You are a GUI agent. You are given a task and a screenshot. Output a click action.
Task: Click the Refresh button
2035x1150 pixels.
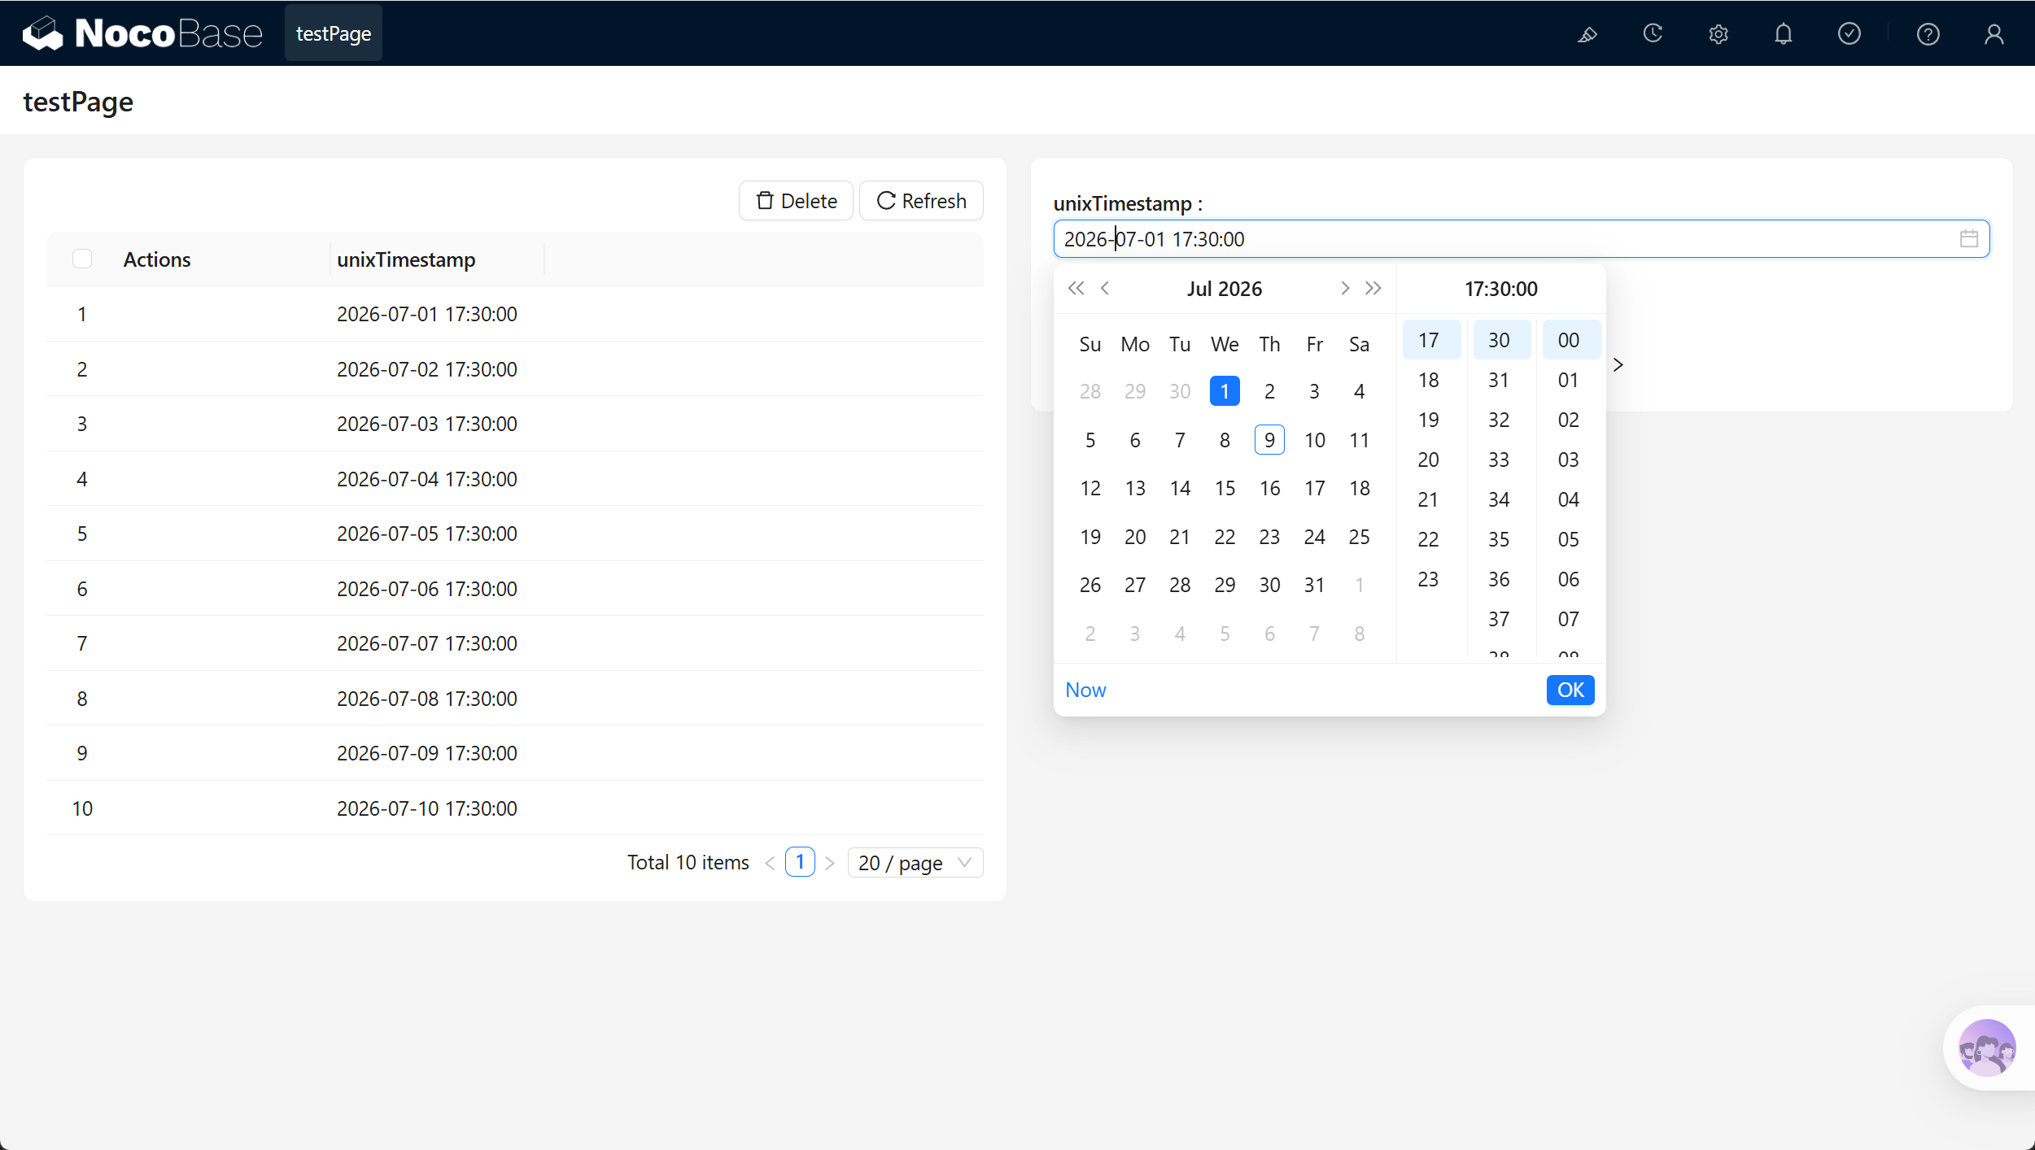[x=921, y=201]
